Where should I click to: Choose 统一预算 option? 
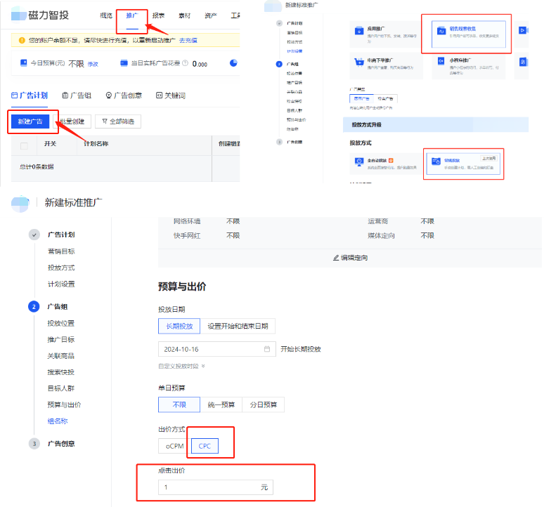[x=221, y=404]
